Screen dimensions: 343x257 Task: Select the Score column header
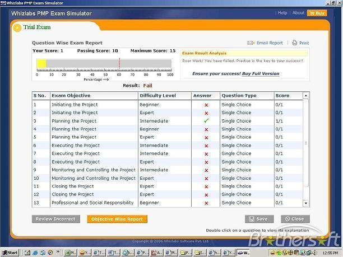coord(289,96)
